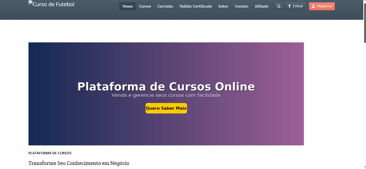Click the Plataforma de Cursos Online title
Screen dimensions: 366x169
(166, 87)
